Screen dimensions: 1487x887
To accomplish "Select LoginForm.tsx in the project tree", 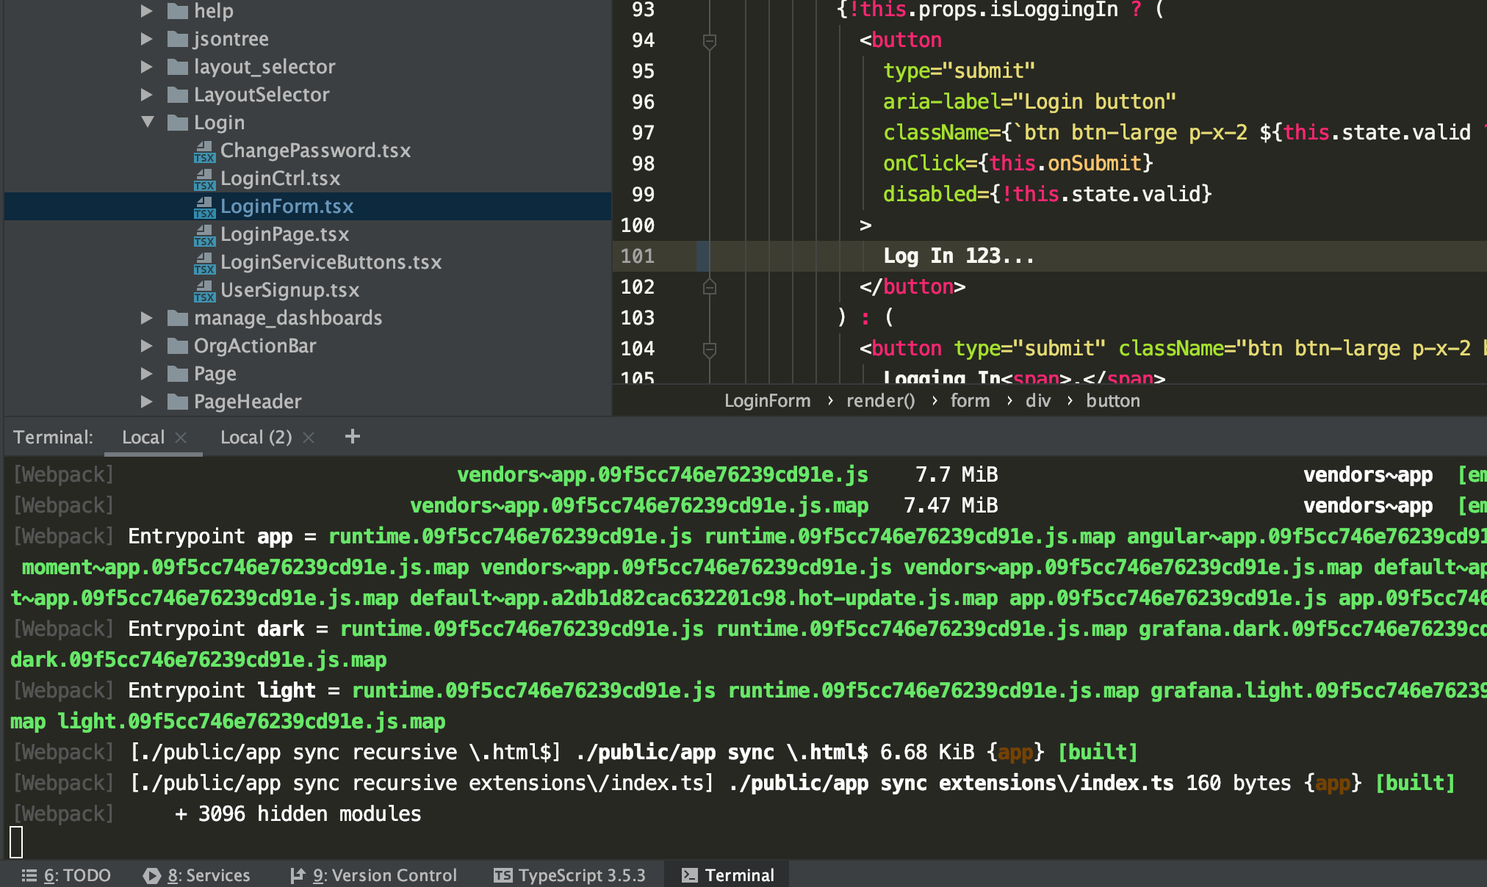I will 287,206.
